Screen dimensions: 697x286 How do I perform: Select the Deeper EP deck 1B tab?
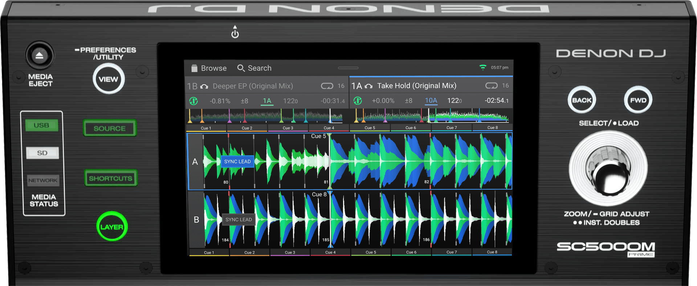pyautogui.click(x=252, y=86)
